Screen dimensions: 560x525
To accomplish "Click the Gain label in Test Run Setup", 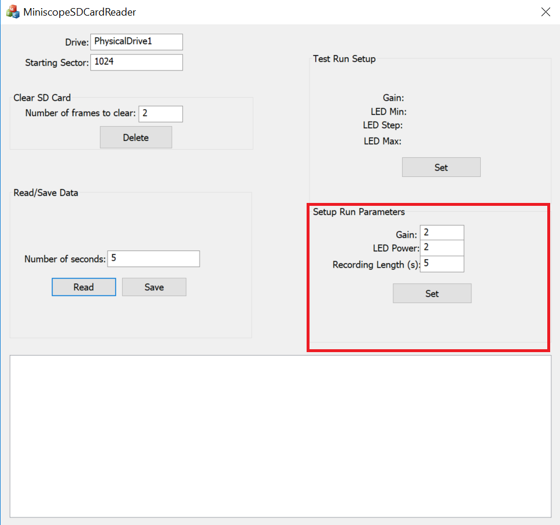I will click(x=393, y=98).
